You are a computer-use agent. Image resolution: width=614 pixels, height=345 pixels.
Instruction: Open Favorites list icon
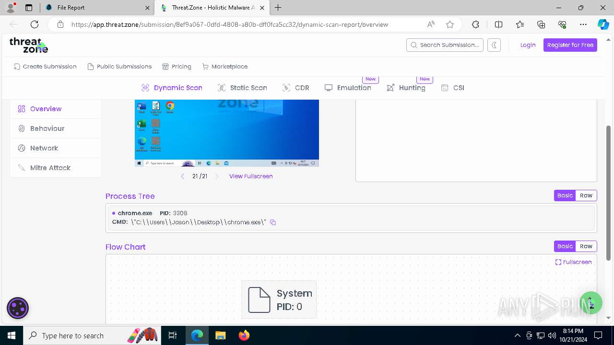pyautogui.click(x=520, y=24)
